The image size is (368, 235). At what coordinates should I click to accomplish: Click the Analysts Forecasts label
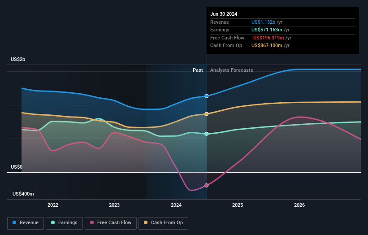[231, 70]
